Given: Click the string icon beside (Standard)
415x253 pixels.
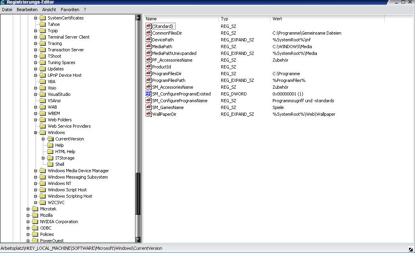Looking at the screenshot, I should [x=149, y=26].
